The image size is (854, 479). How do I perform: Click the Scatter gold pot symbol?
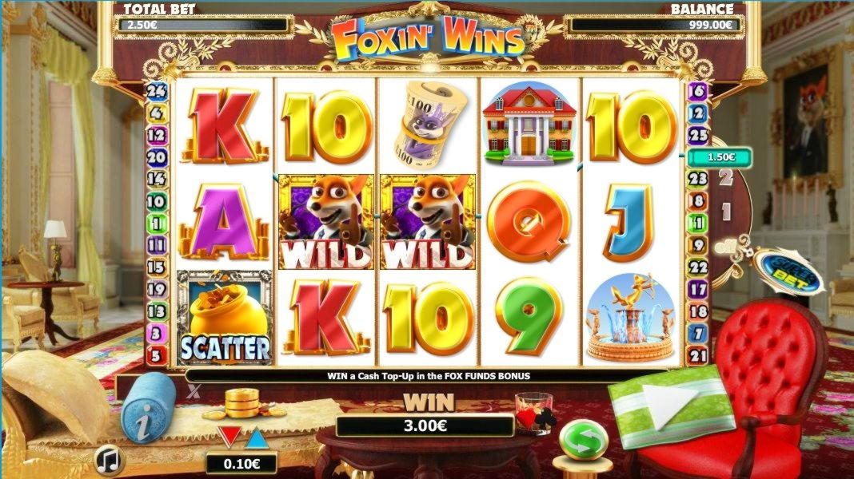tap(225, 318)
